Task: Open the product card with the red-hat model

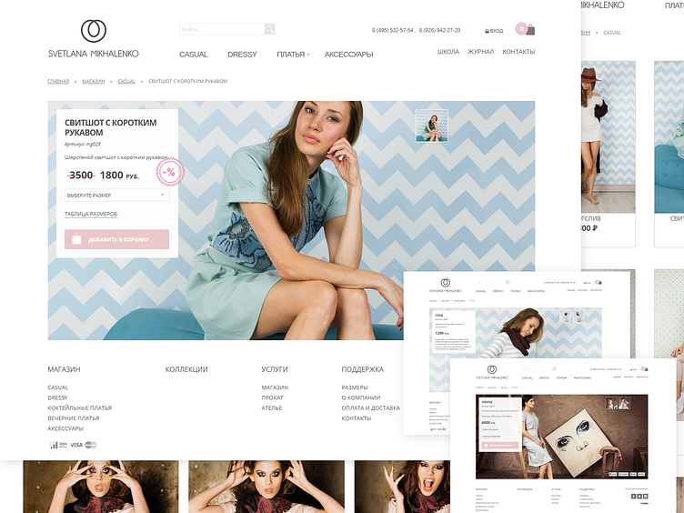Action: 609,154
